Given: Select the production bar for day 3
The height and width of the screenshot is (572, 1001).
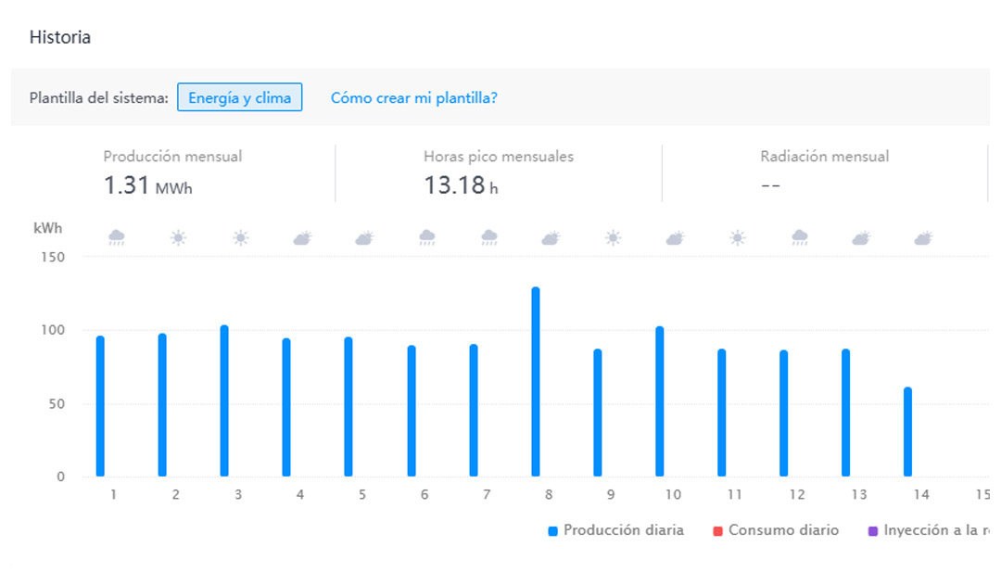Looking at the screenshot, I should (x=224, y=400).
